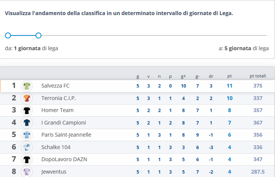Click Salvezza FC striped jersey icon
This screenshot has width=275, height=177.
26,86
